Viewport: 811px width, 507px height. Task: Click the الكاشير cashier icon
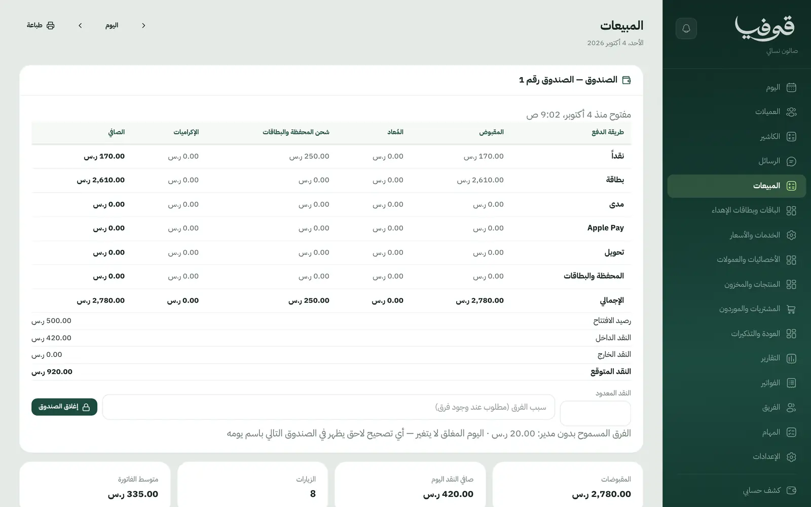tap(791, 137)
